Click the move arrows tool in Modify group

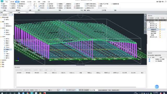tap(34, 8)
